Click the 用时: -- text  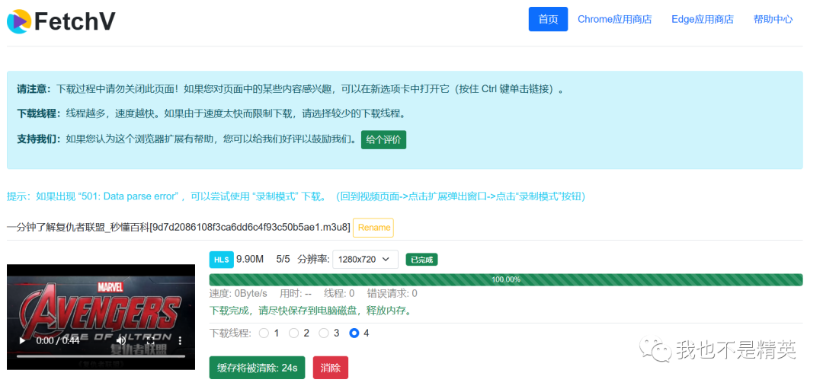pyautogui.click(x=296, y=293)
